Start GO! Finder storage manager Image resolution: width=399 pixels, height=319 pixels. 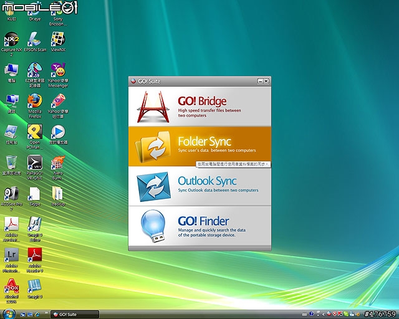(x=199, y=226)
